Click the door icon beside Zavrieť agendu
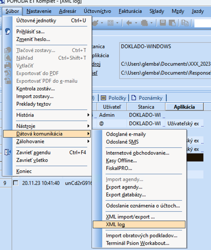211x250 pixels. coord(8,152)
